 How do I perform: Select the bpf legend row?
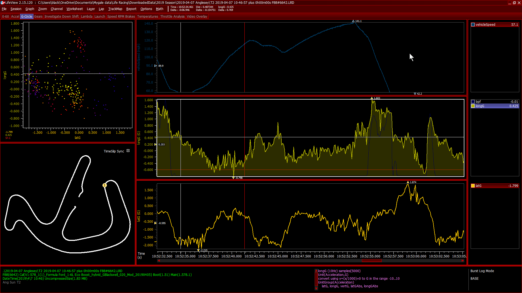[x=495, y=102]
